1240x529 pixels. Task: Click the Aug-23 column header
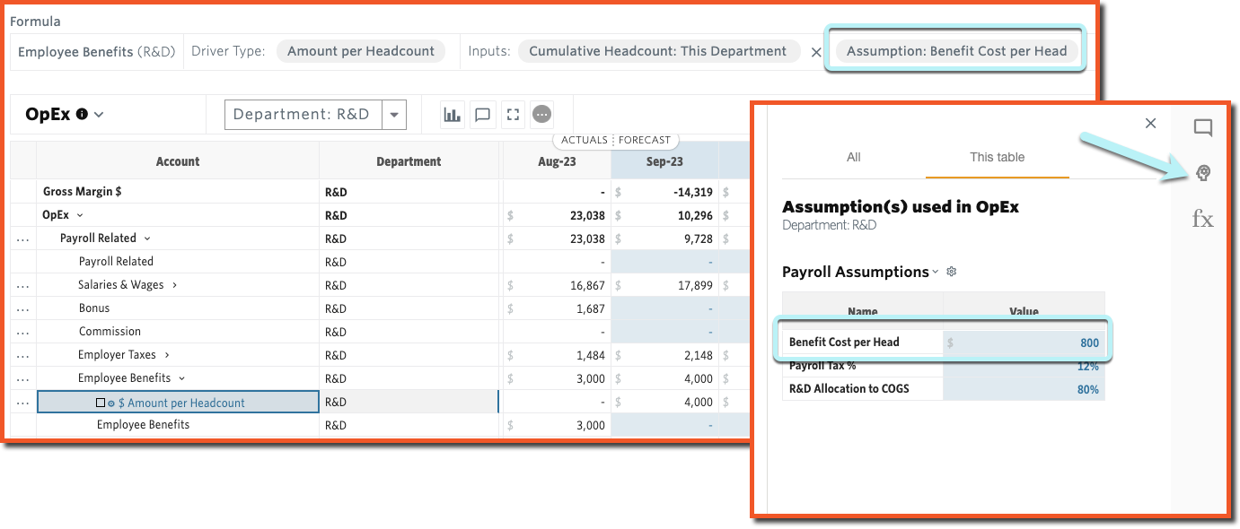tap(557, 161)
